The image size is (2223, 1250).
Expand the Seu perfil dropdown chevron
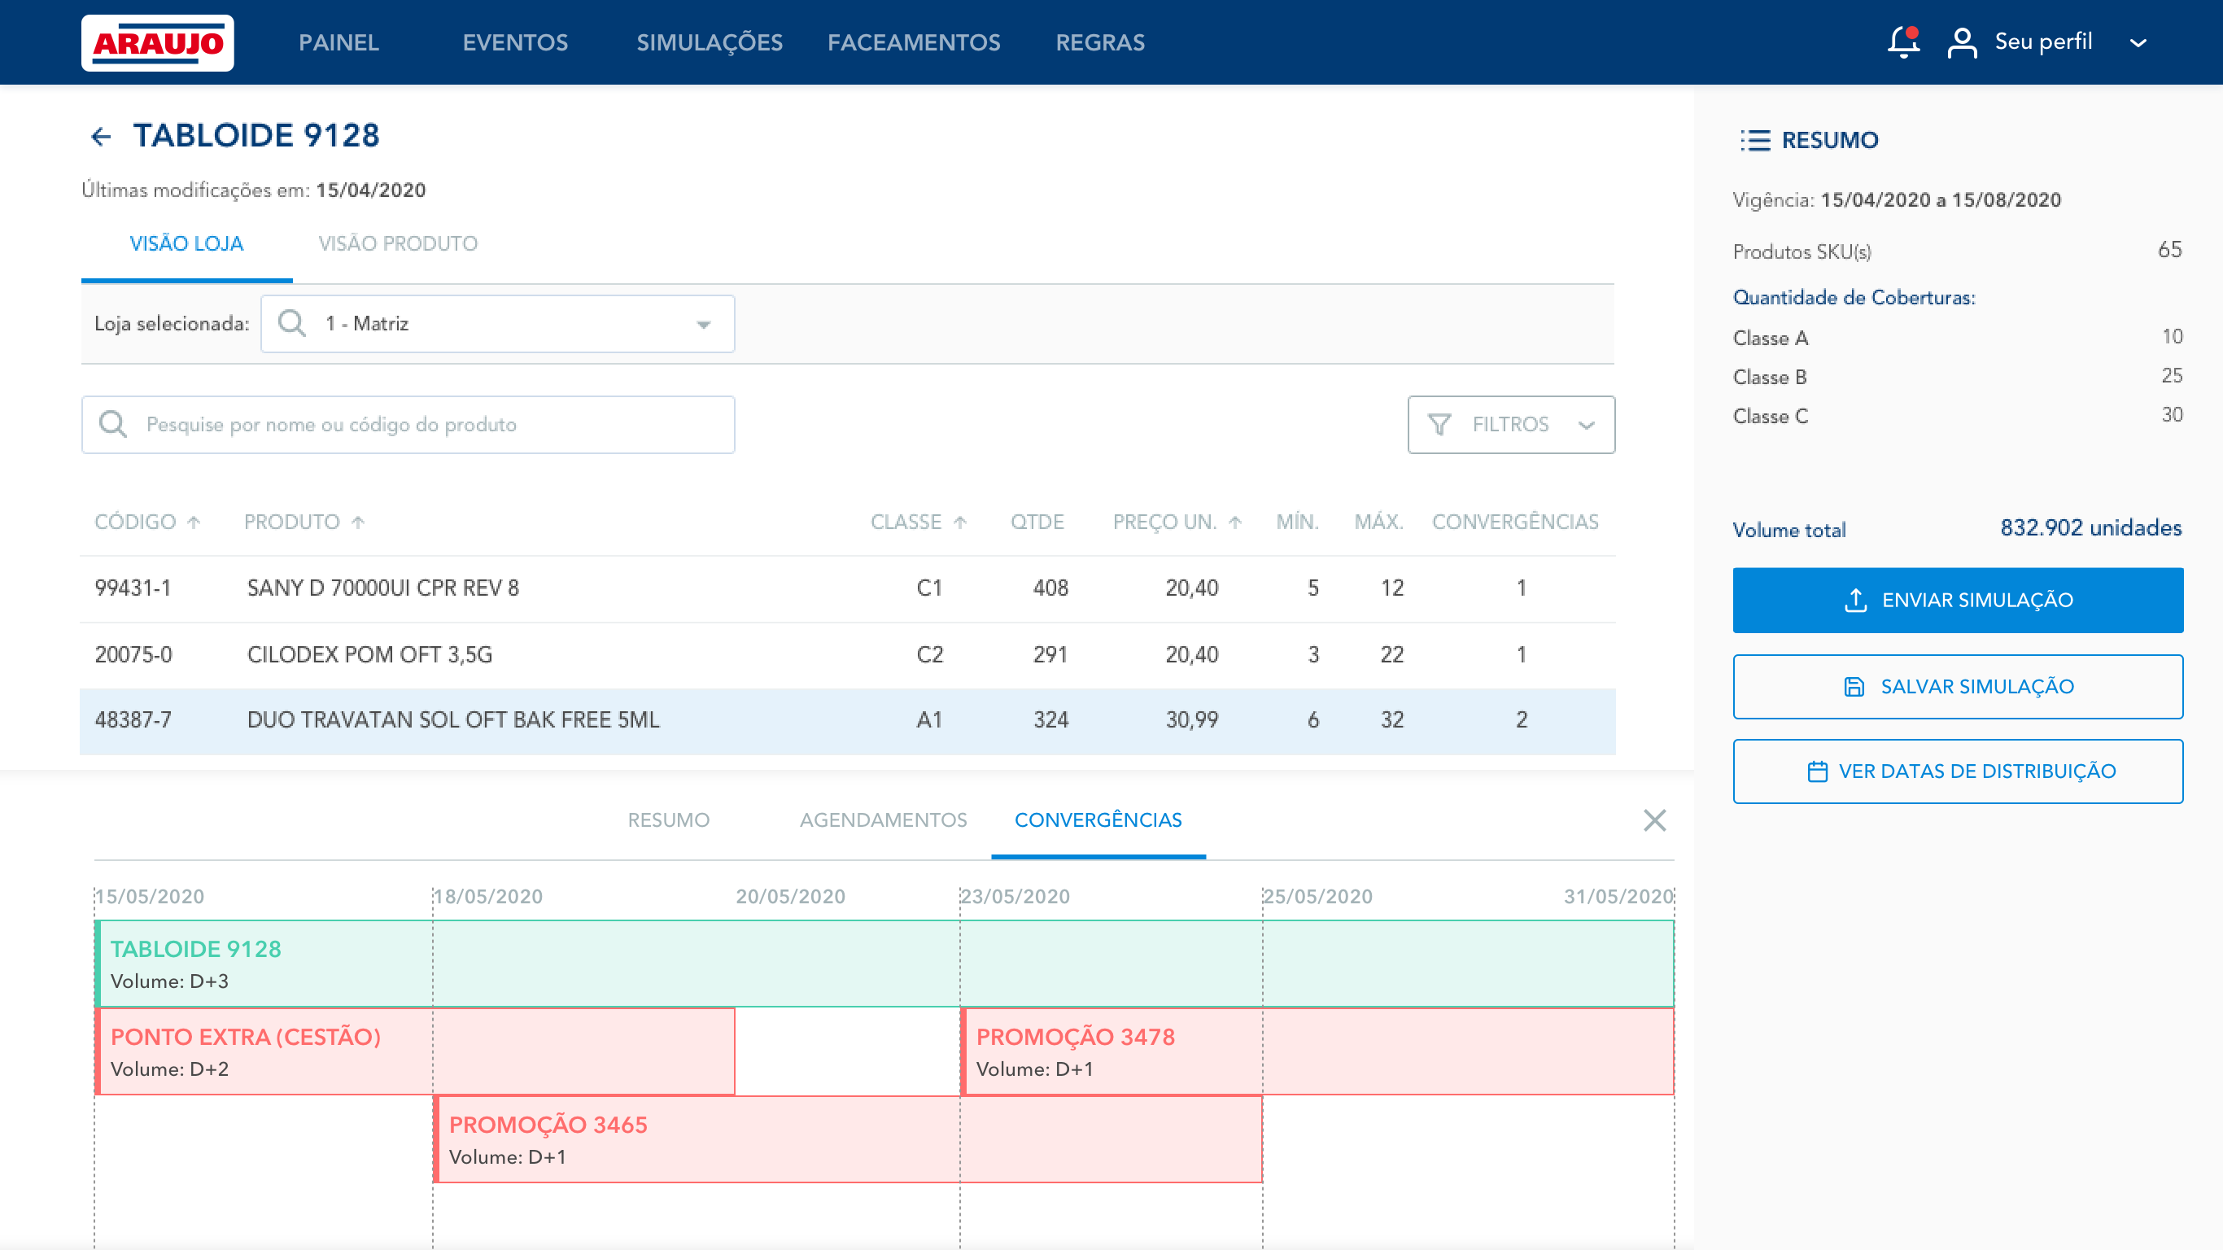(x=2138, y=42)
